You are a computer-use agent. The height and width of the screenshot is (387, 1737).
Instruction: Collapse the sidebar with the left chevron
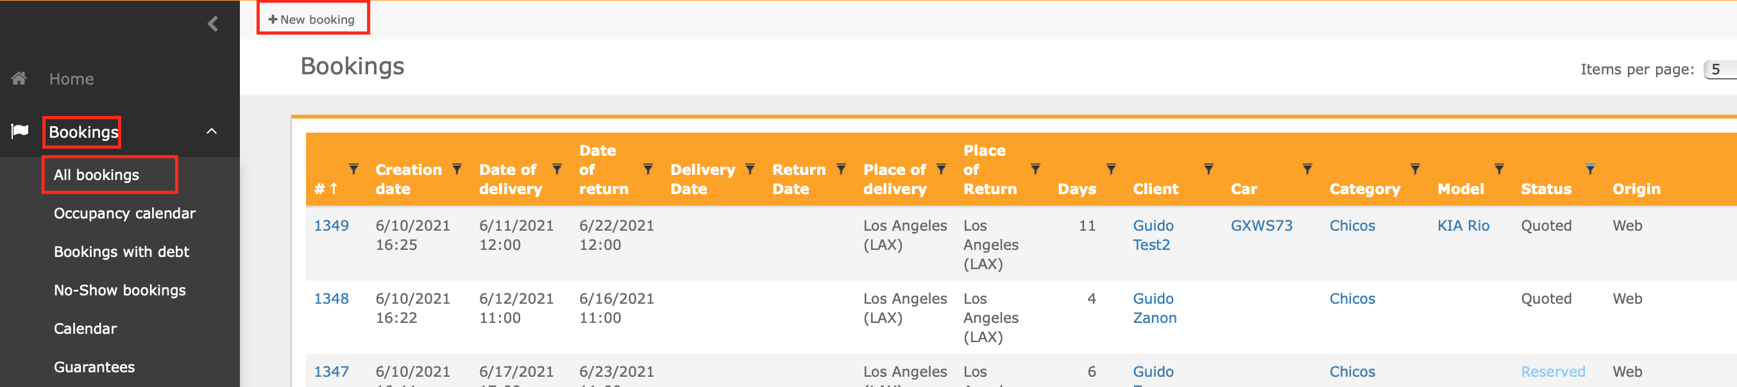[x=213, y=24]
